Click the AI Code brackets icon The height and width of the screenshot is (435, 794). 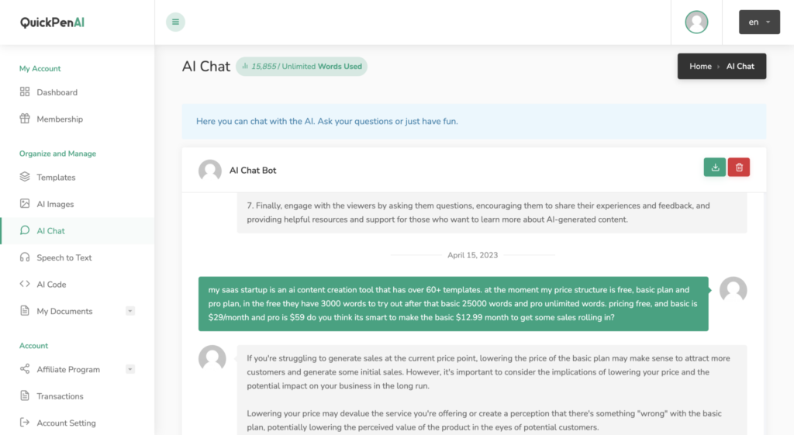click(25, 285)
